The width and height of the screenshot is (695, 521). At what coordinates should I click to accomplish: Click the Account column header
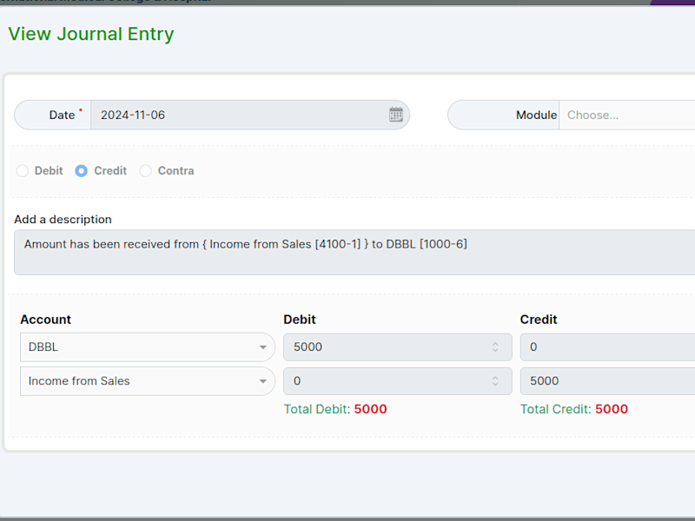[x=46, y=320]
